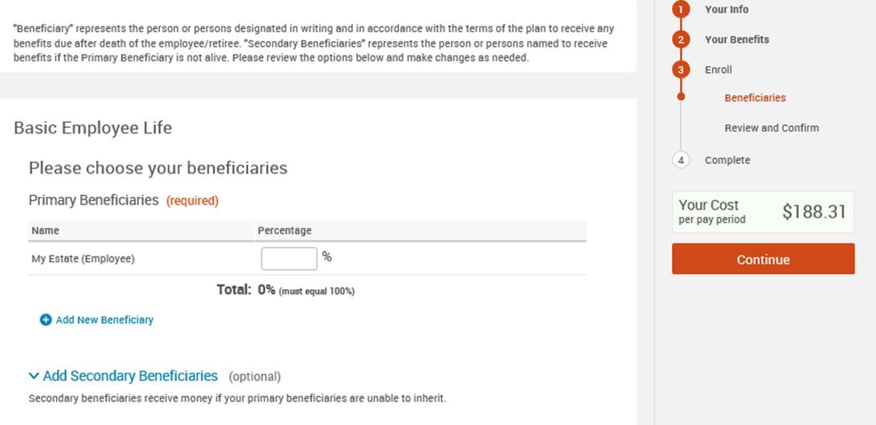Click the plus icon for Add New Beneficiary

coord(46,320)
